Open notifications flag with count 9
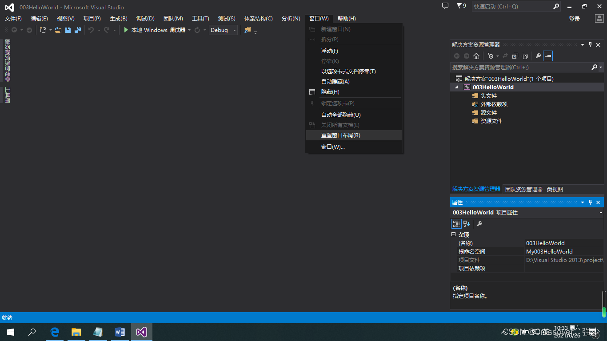 [461, 6]
